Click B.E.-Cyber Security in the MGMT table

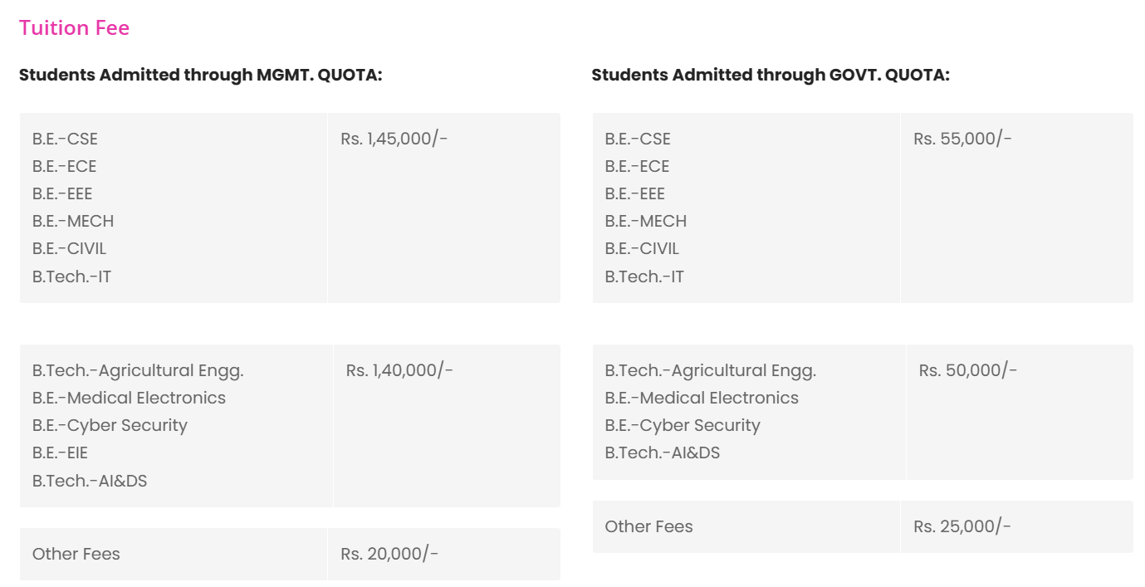tap(110, 425)
